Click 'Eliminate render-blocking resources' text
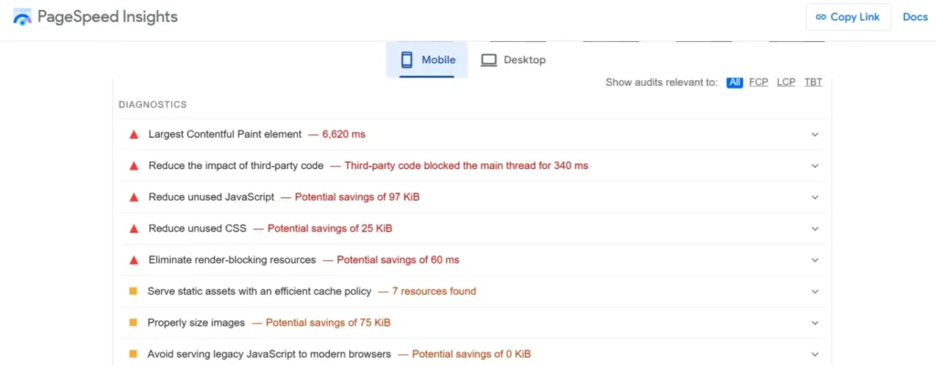 click(232, 260)
